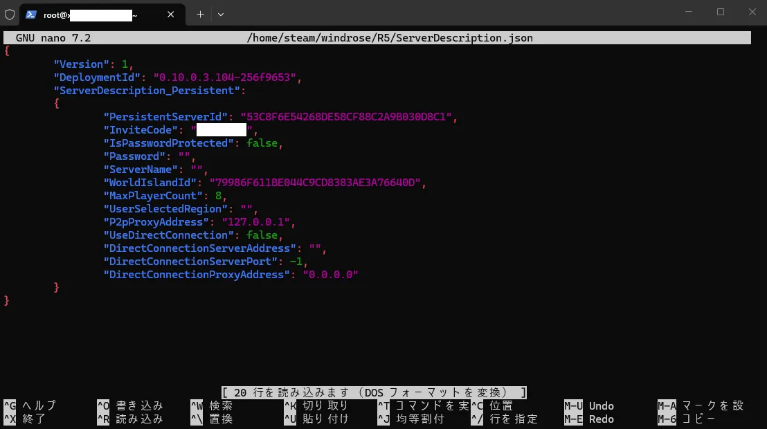This screenshot has width=767, height=429.
Task: Close the terminal window
Action: click(752, 12)
